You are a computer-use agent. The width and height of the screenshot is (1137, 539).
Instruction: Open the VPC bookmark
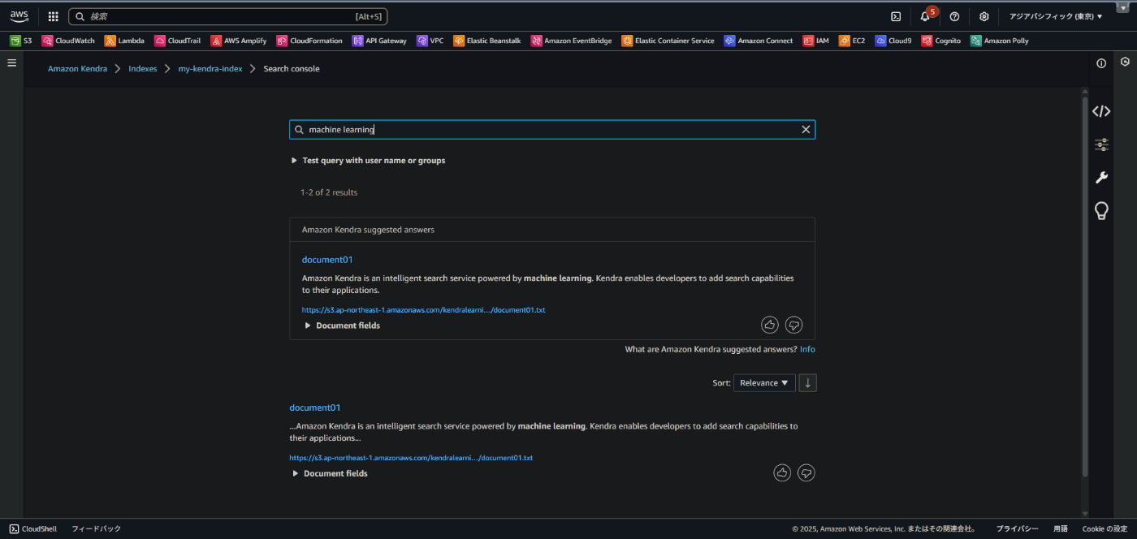(x=430, y=41)
